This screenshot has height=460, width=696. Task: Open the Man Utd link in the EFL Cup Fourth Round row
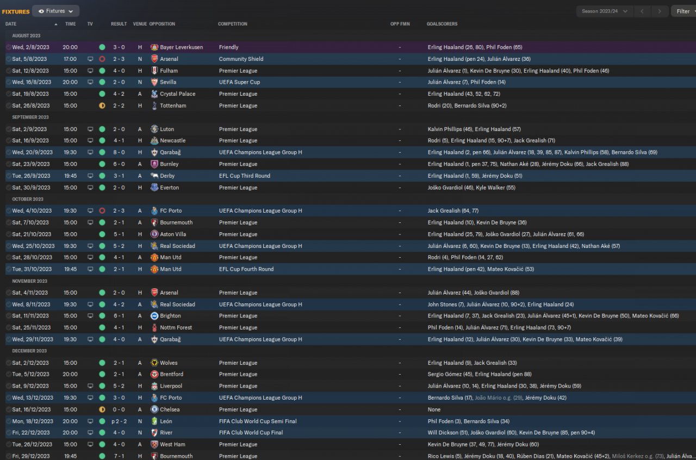coord(171,269)
